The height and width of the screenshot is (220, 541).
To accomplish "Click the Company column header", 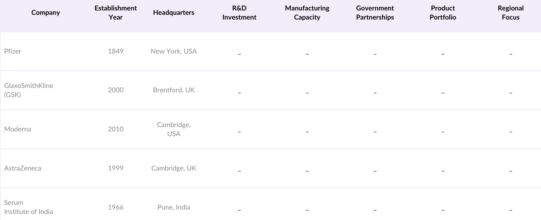I will point(46,13).
